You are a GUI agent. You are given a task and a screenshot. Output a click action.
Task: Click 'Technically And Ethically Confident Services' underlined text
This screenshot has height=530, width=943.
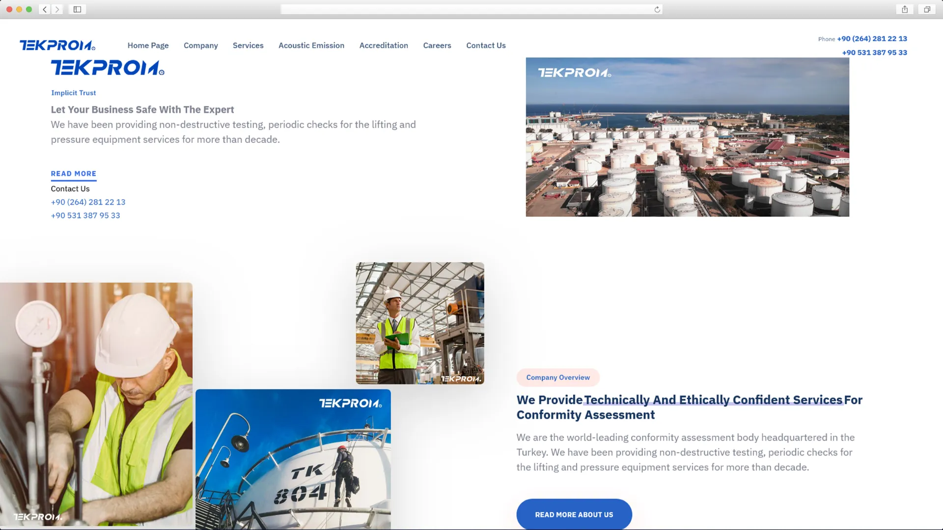click(713, 400)
